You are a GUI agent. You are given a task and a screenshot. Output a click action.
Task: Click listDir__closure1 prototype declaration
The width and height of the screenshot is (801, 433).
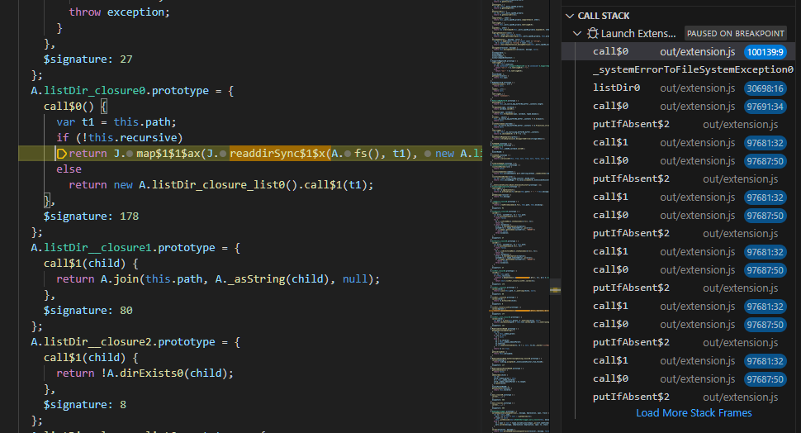point(135,247)
